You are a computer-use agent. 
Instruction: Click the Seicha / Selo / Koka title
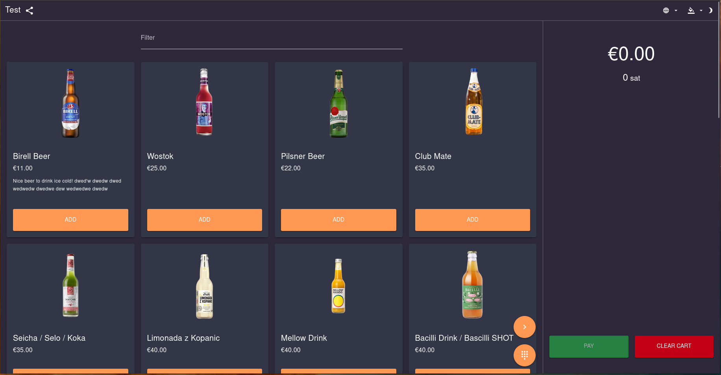(49, 338)
